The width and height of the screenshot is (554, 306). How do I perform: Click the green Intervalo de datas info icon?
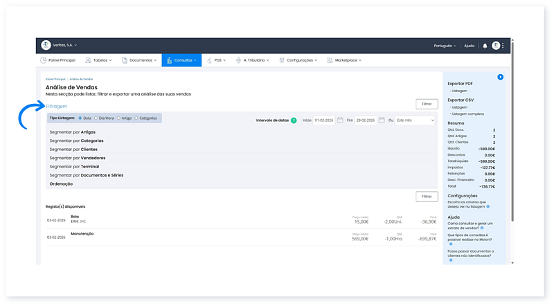pyautogui.click(x=294, y=120)
